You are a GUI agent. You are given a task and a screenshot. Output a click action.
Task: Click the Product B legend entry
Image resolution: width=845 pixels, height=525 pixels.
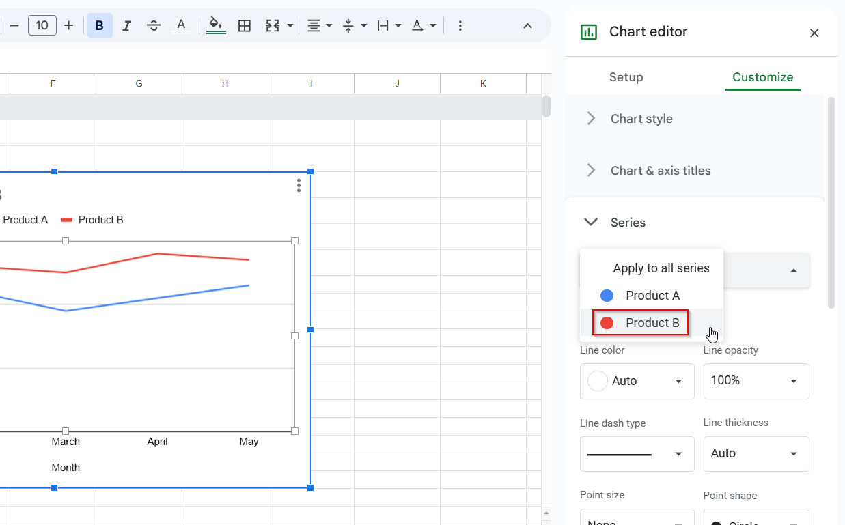(x=92, y=220)
